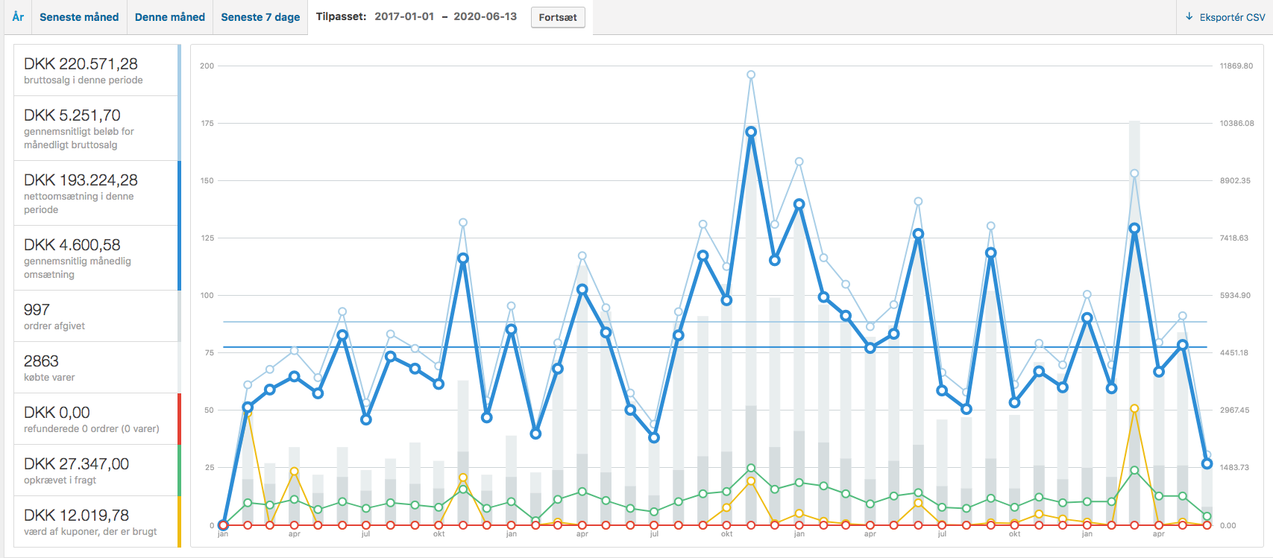Select the average monthly bruttosalg legend DKK 5.251,70
This screenshot has height=558, width=1273.
tap(96, 128)
